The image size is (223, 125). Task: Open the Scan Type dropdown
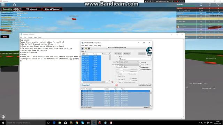(x=129, y=62)
